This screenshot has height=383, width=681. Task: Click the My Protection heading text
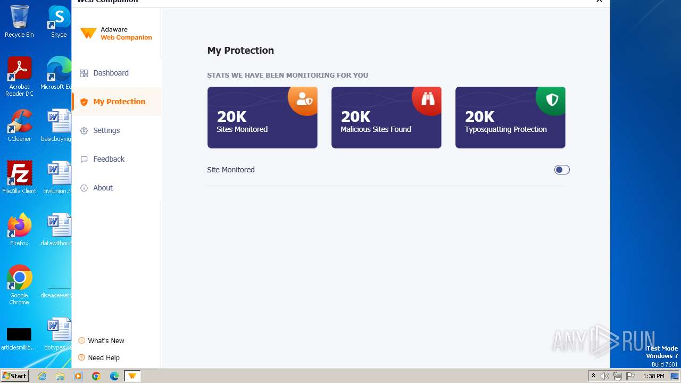(240, 51)
